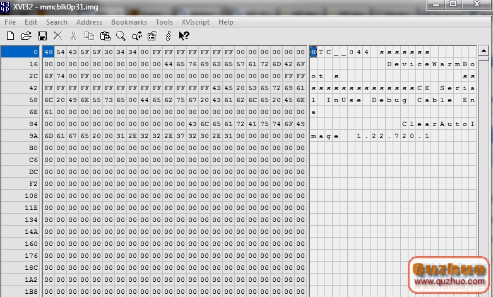Click the vertical scrollbar thumb
The image size is (493, 297).
[484, 59]
